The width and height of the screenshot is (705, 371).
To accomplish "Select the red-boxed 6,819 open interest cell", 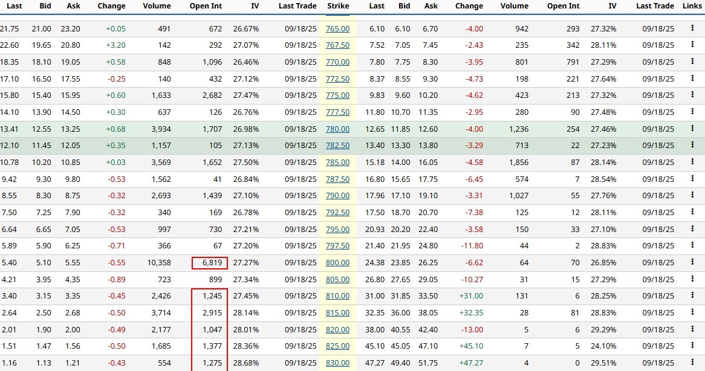I will tap(209, 263).
